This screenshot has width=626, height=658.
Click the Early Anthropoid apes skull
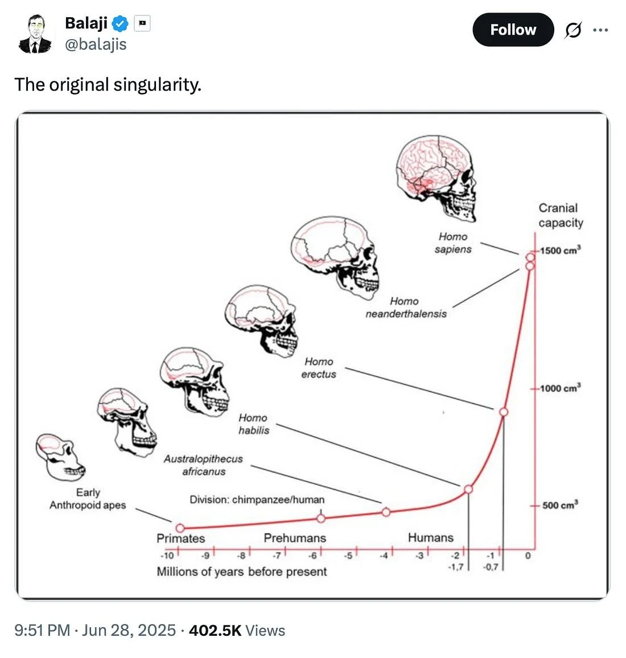tap(60, 457)
